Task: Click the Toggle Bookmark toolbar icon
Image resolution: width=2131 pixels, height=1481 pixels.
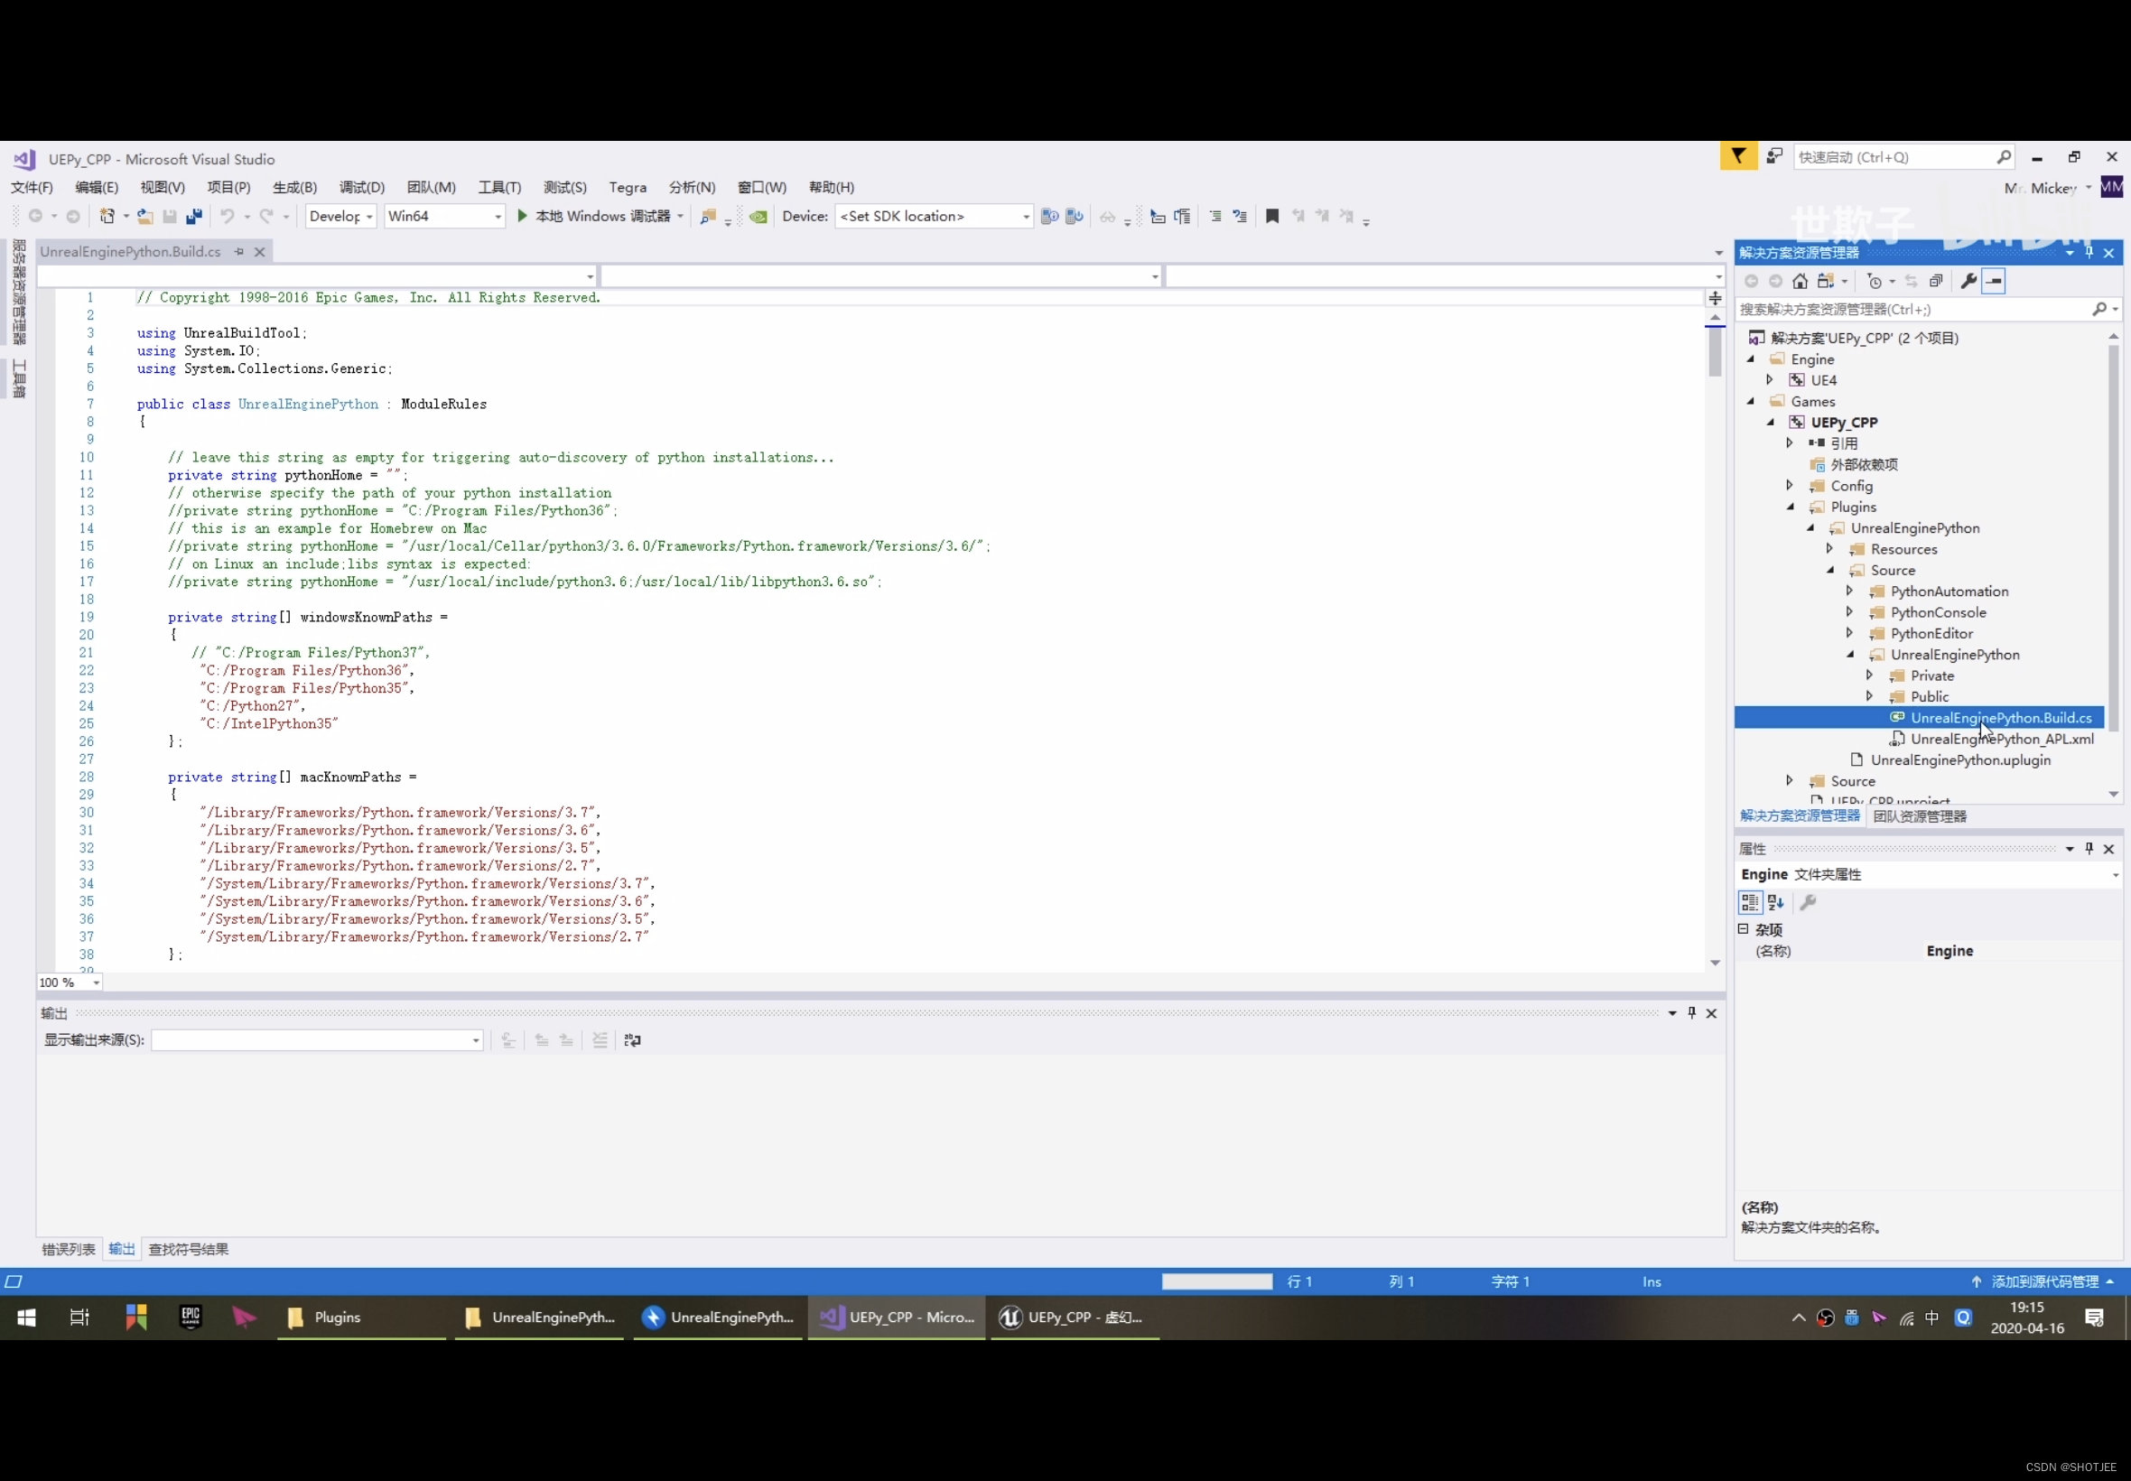Action: [1272, 216]
